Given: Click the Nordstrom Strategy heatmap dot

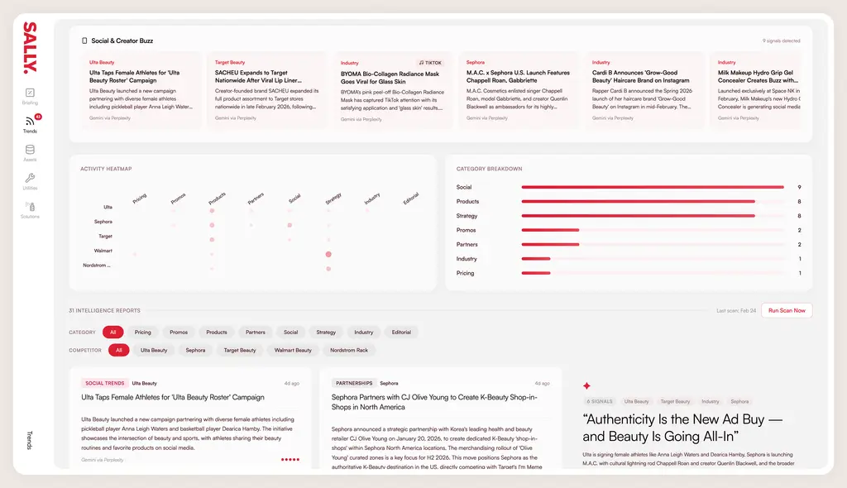Looking at the screenshot, I should [x=328, y=269].
